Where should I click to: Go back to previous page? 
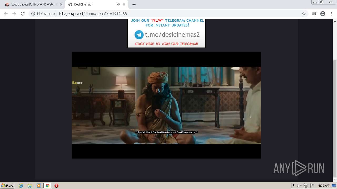click(6, 14)
